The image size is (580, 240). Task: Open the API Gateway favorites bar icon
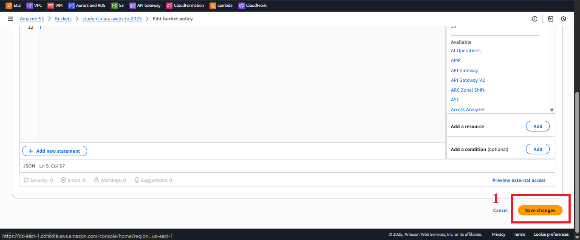click(133, 6)
